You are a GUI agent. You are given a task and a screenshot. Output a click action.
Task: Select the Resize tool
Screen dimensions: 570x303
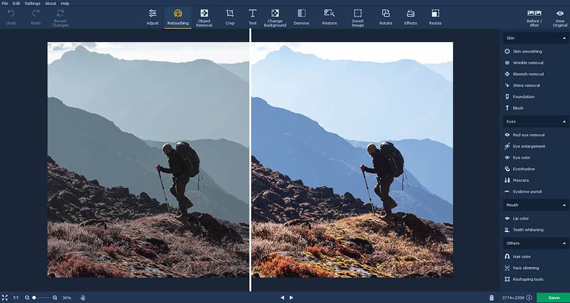435,17
